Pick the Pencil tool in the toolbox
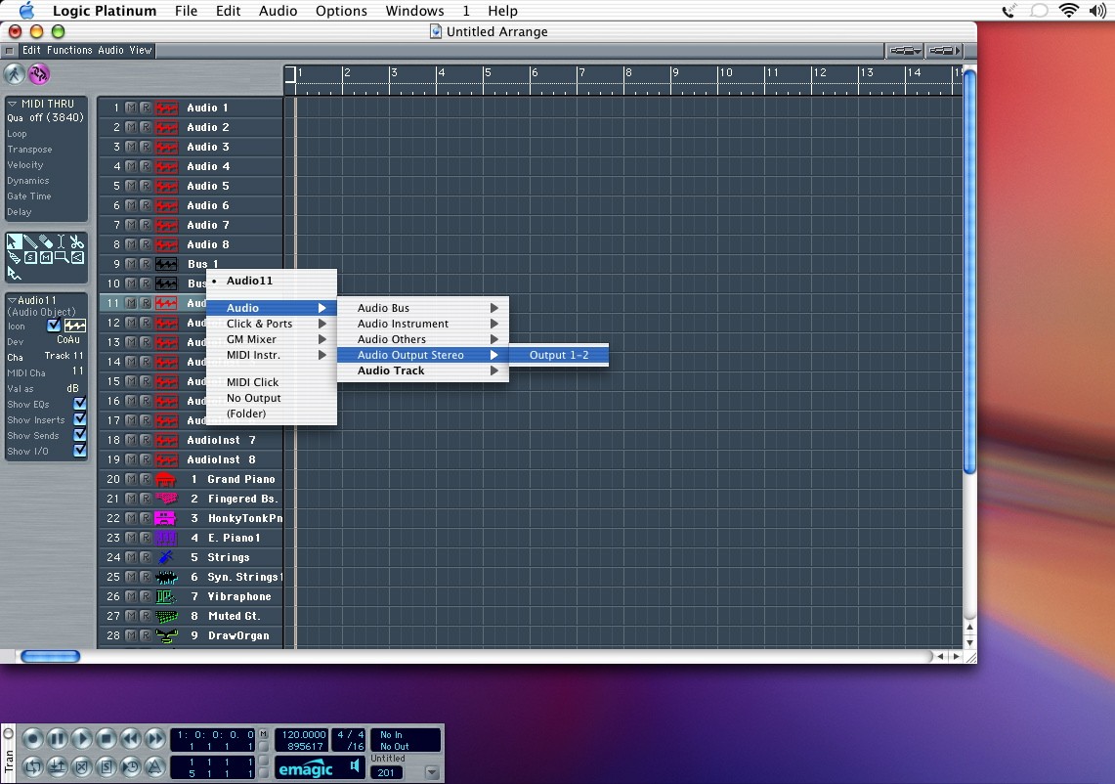 pyautogui.click(x=30, y=241)
